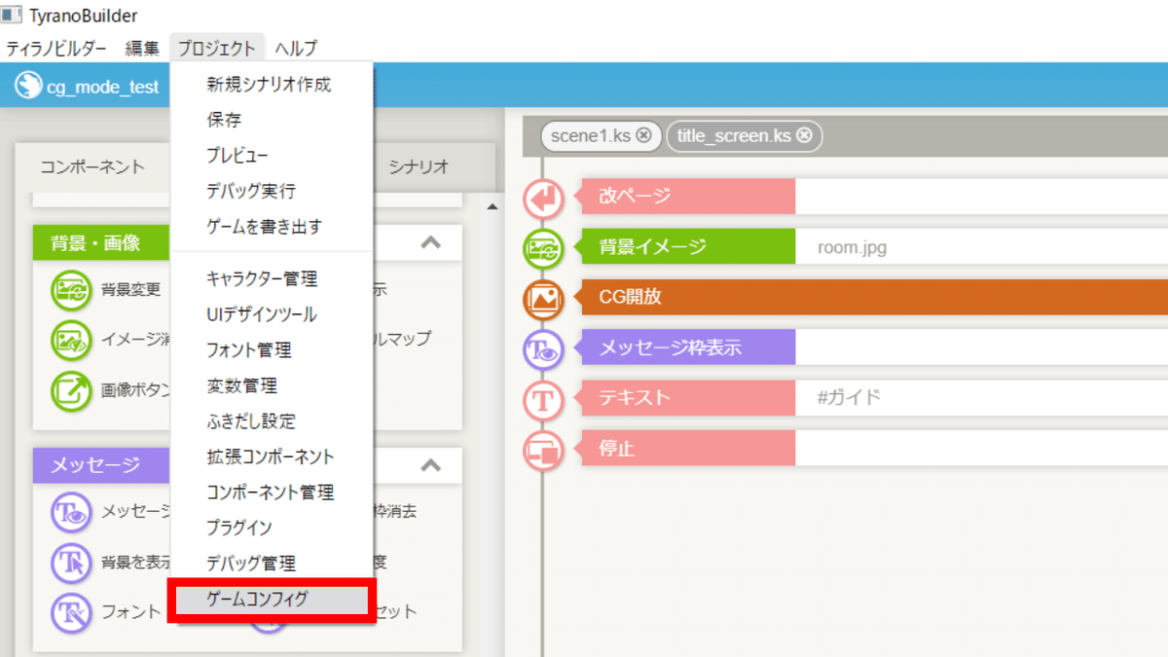Open the 編集 menu
The image size is (1168, 657).
click(x=142, y=48)
